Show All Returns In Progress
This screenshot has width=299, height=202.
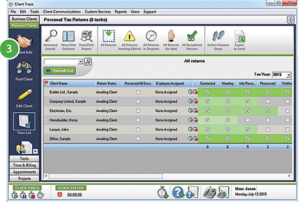[x=151, y=36]
